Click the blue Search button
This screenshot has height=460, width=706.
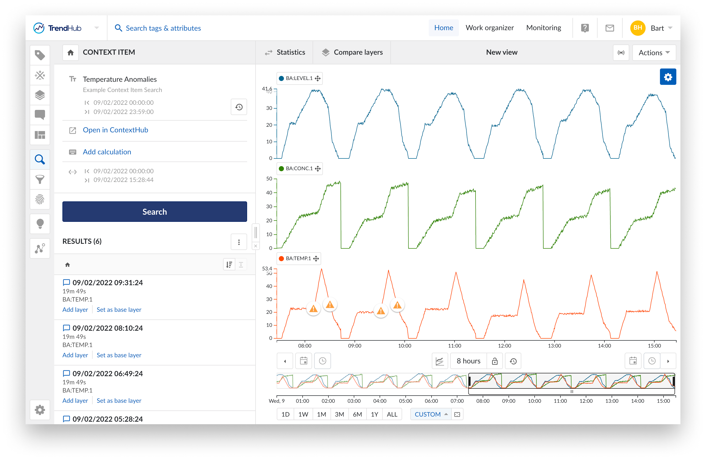[155, 212]
